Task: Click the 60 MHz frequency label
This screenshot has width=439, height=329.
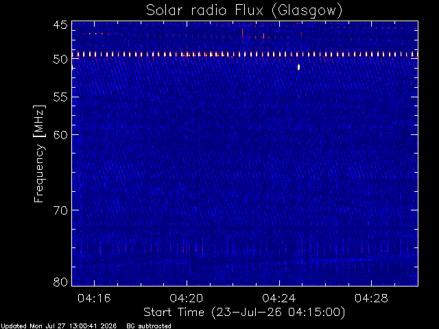Action: click(60, 135)
